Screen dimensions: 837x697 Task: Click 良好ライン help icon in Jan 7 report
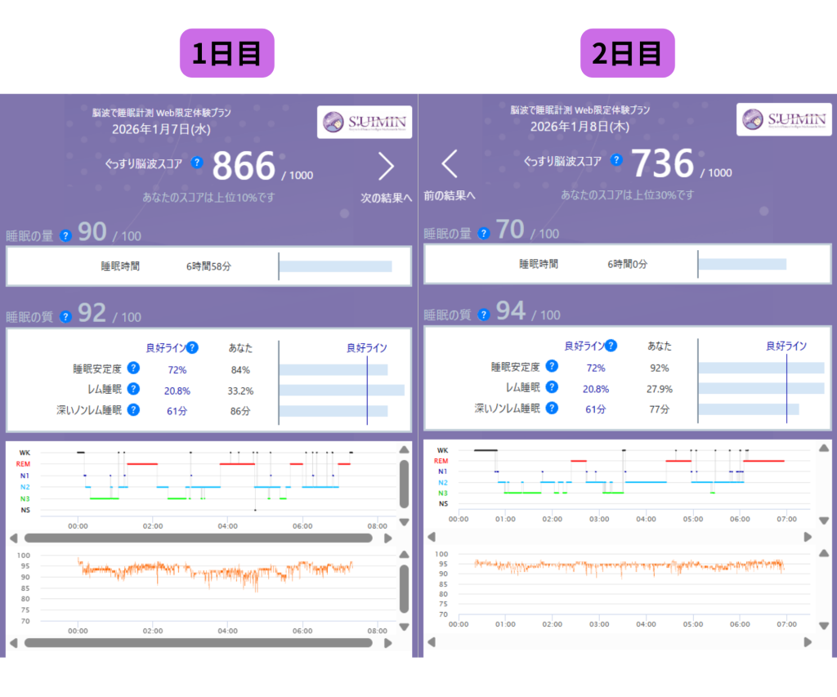point(192,348)
